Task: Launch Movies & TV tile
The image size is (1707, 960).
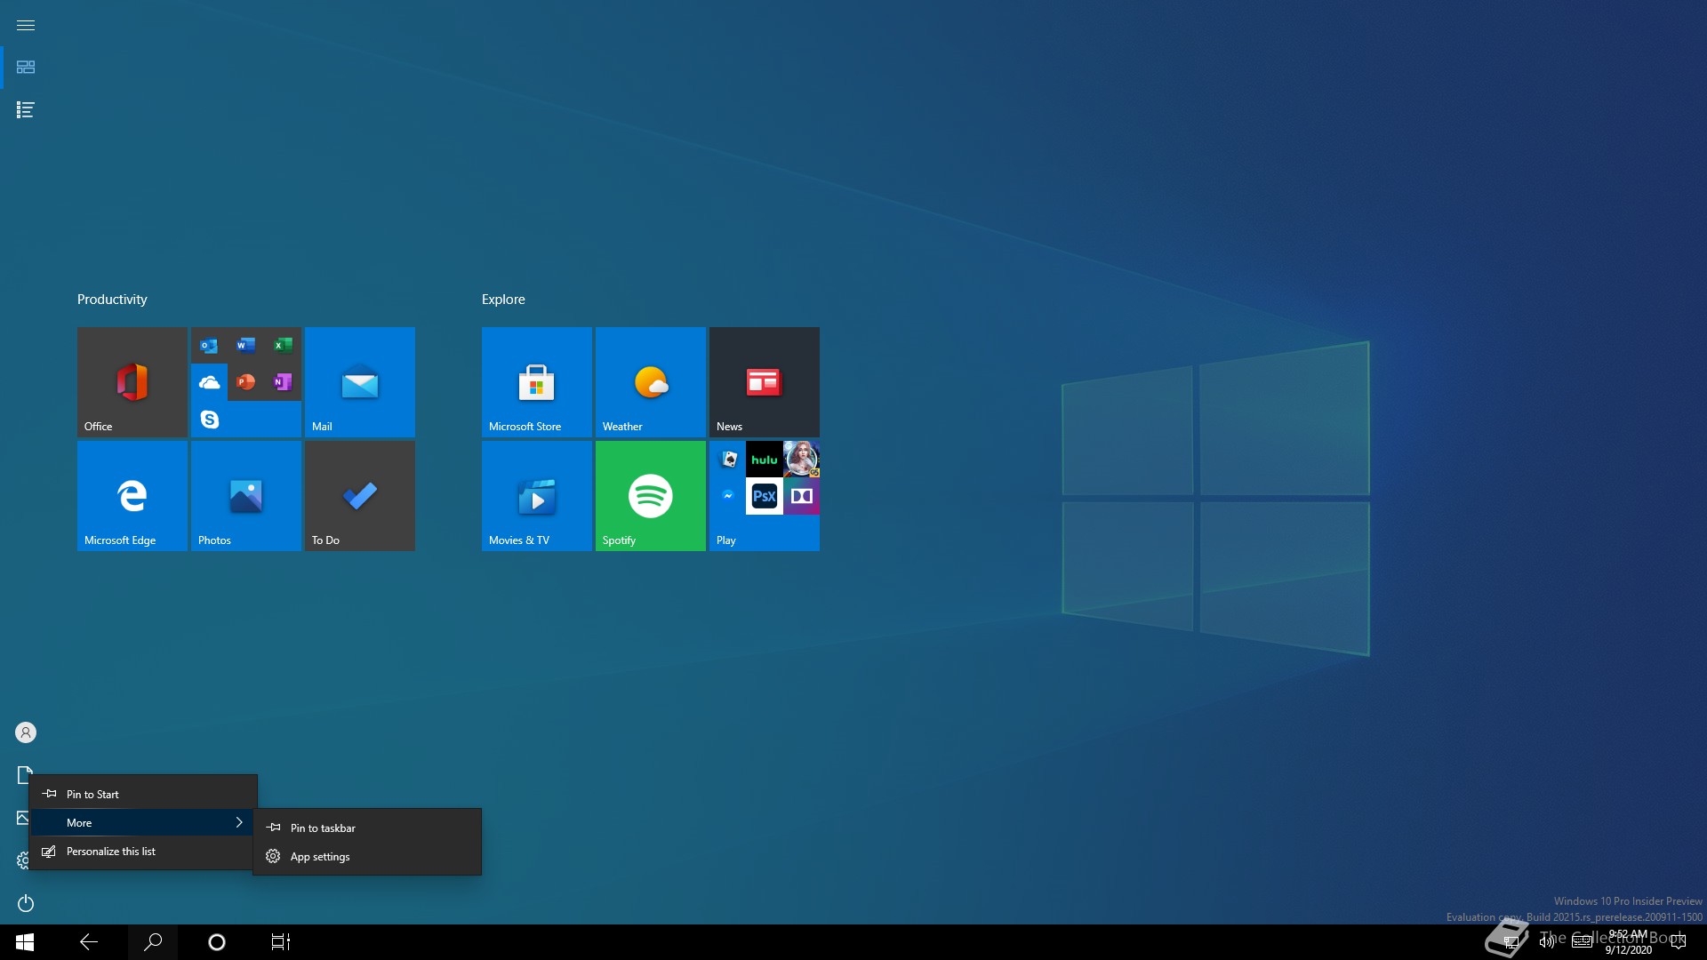Action: (x=536, y=496)
